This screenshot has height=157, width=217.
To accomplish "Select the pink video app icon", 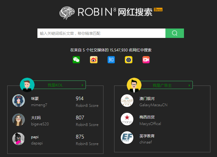I will 146,60.
